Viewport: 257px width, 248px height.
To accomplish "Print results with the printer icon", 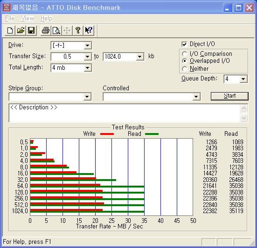I will 46,30.
